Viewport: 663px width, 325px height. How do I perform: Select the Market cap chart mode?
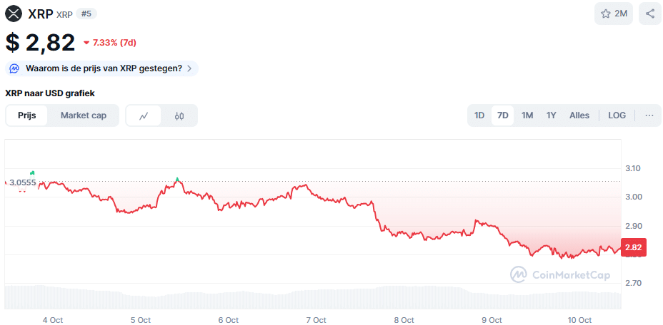[84, 115]
